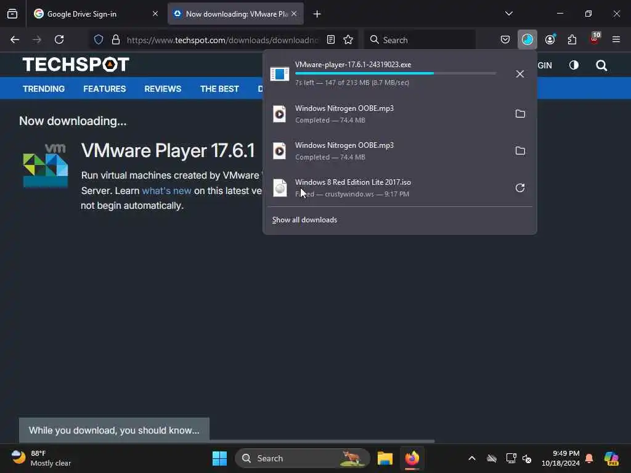Open TechSpot site search magnifier
Viewport: 631px width, 473px height.
601,65
